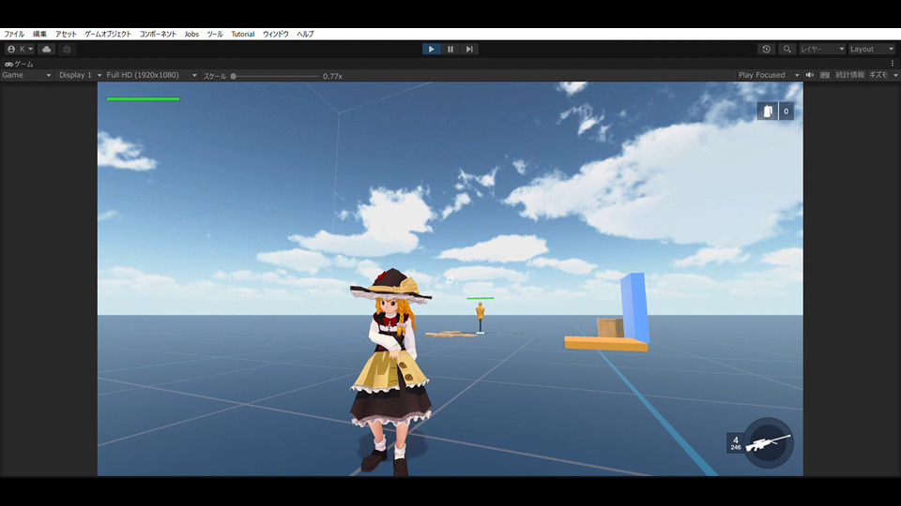Click the version control settings icon
Image resolution: width=901 pixels, height=506 pixels.
pyautogui.click(x=68, y=50)
